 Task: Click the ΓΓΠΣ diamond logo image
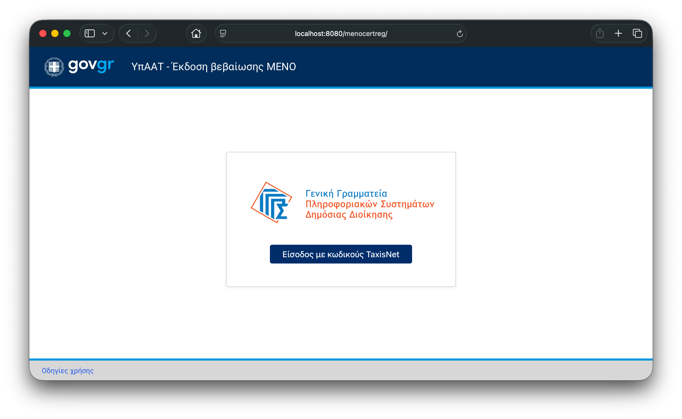(271, 202)
